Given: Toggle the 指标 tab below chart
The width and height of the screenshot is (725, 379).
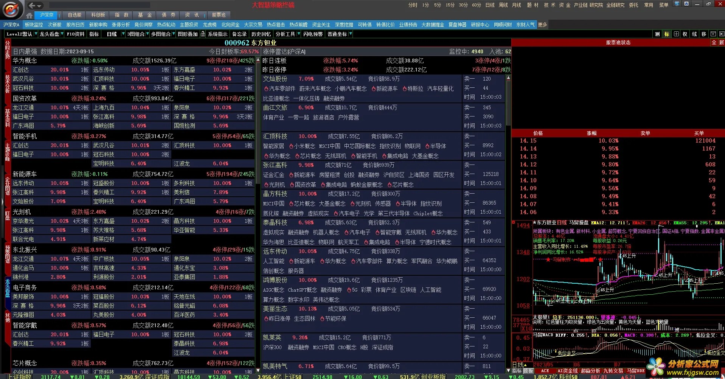Looking at the screenshot, I should click(517, 371).
